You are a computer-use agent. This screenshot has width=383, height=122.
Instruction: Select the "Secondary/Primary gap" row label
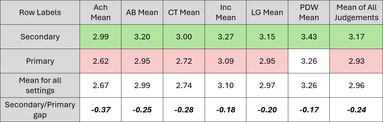click(x=40, y=109)
